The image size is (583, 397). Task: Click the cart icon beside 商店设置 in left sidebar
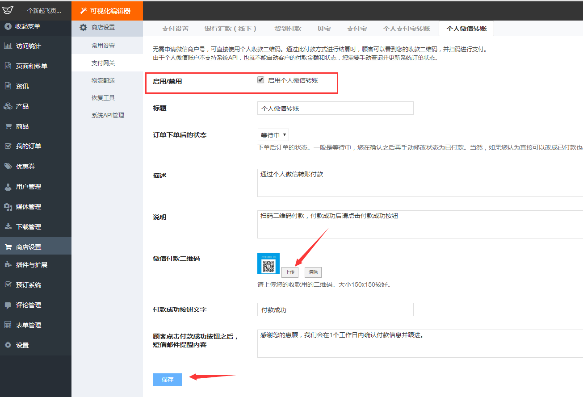(x=8, y=247)
